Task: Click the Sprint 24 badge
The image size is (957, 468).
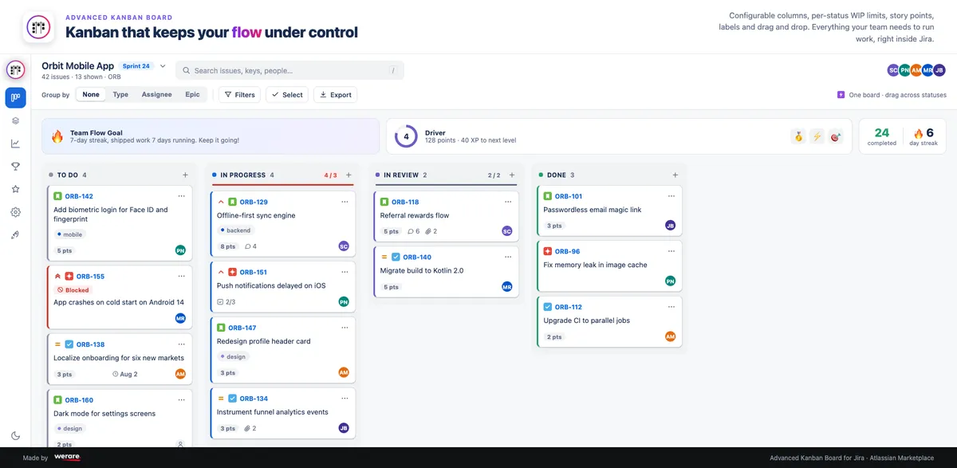Action: (135, 66)
